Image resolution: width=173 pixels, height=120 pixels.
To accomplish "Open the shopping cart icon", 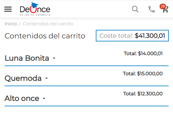I will click(165, 9).
